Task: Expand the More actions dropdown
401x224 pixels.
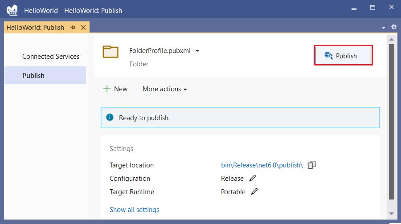Action: coord(165,89)
